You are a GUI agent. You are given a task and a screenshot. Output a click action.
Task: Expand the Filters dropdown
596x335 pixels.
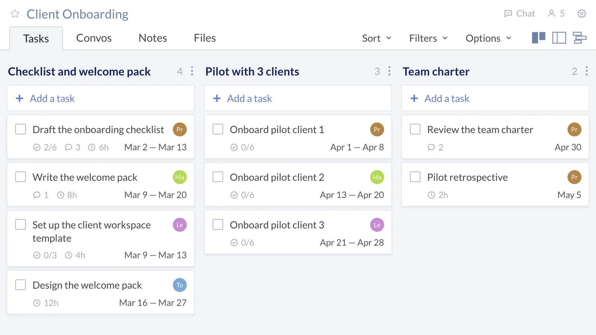[428, 38]
